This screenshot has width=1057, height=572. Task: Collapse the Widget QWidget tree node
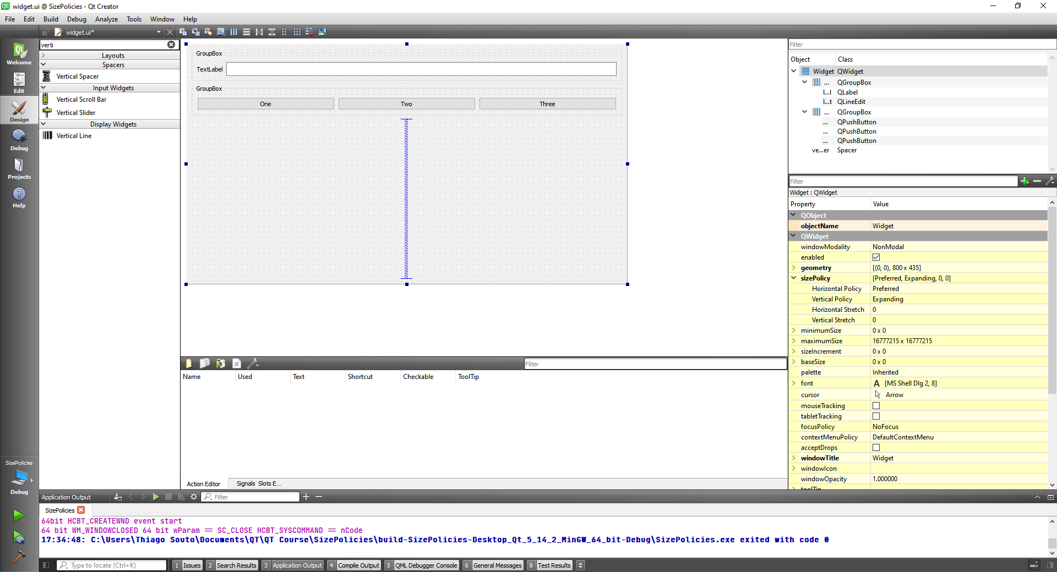tap(794, 71)
